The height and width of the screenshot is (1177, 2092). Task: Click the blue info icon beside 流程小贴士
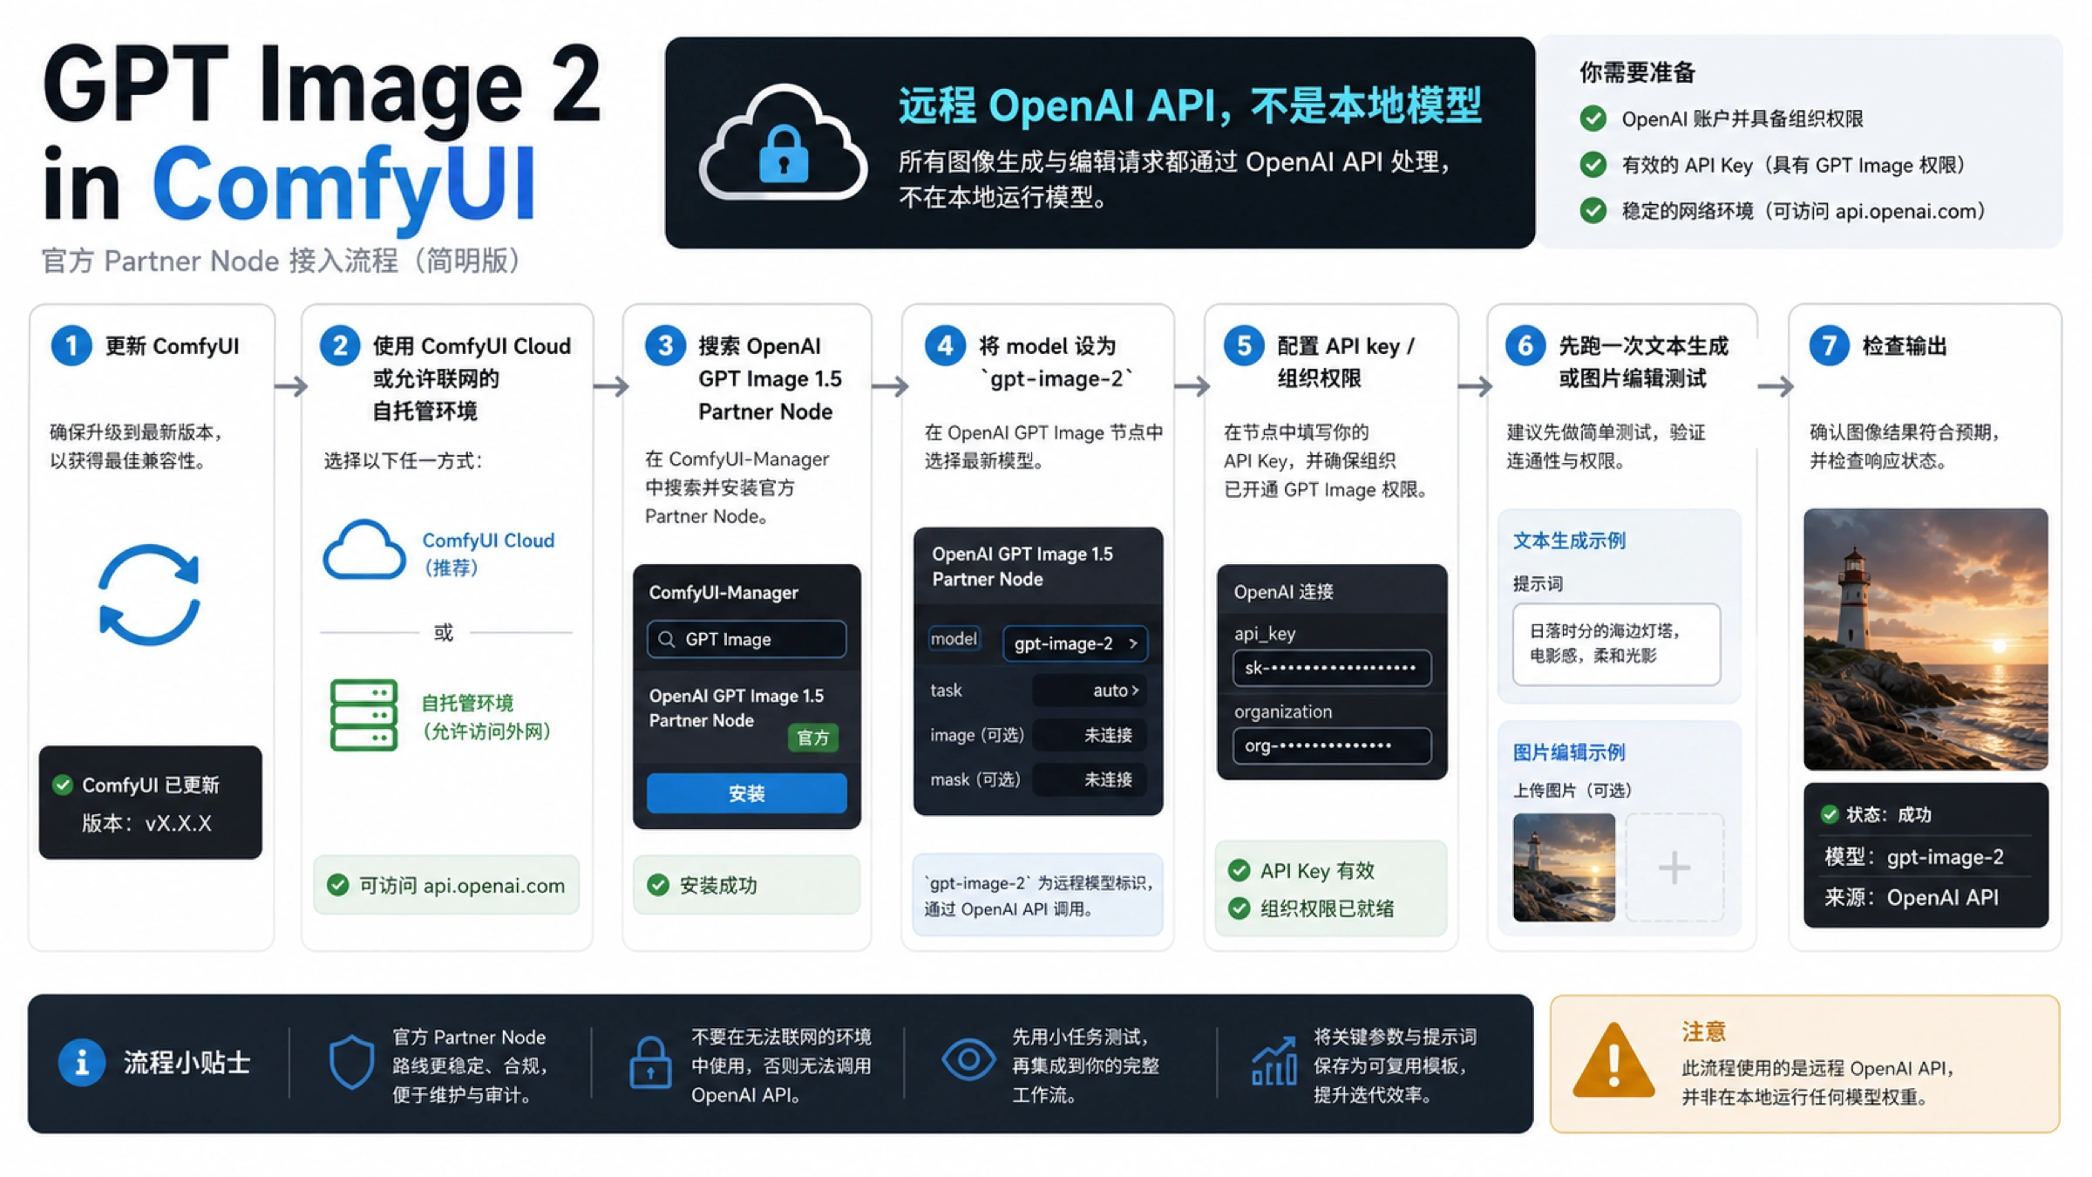tap(81, 1062)
